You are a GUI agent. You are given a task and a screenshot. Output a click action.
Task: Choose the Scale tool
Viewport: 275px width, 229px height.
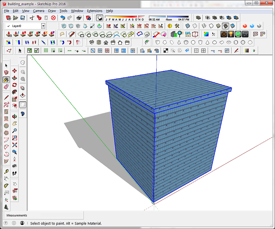point(15,99)
